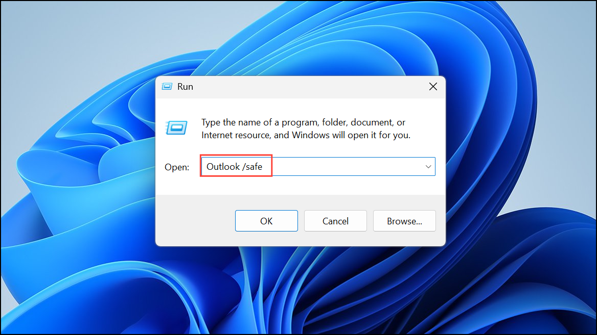The image size is (597, 335).
Task: Close the Run dialog with the X
Action: click(433, 86)
